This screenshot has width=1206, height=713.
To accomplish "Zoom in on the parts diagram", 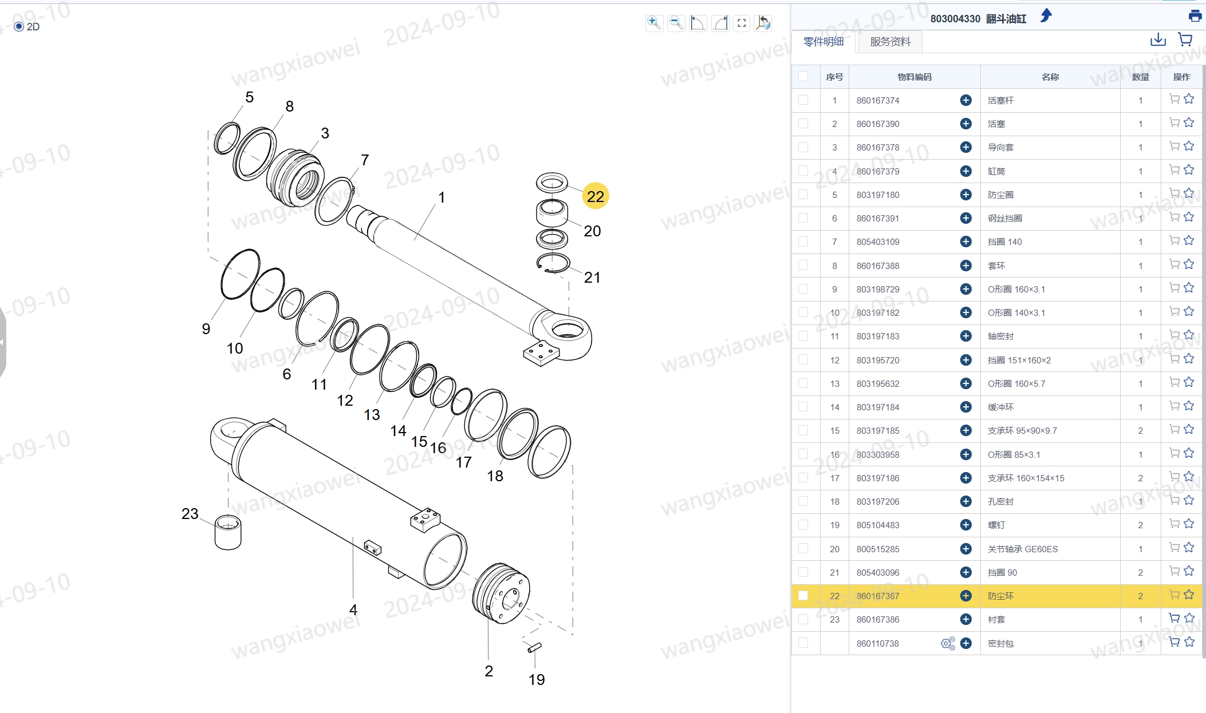I will (x=654, y=23).
